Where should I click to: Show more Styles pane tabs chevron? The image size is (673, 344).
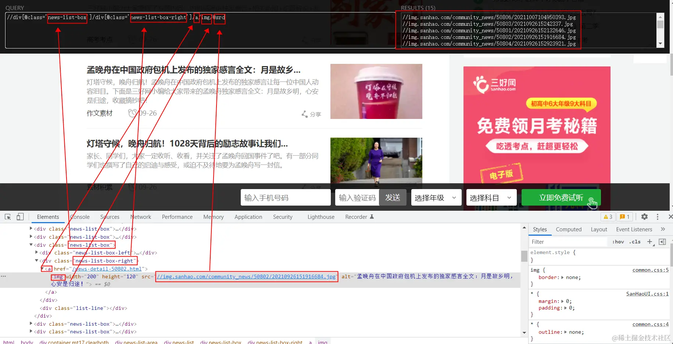pyautogui.click(x=663, y=229)
